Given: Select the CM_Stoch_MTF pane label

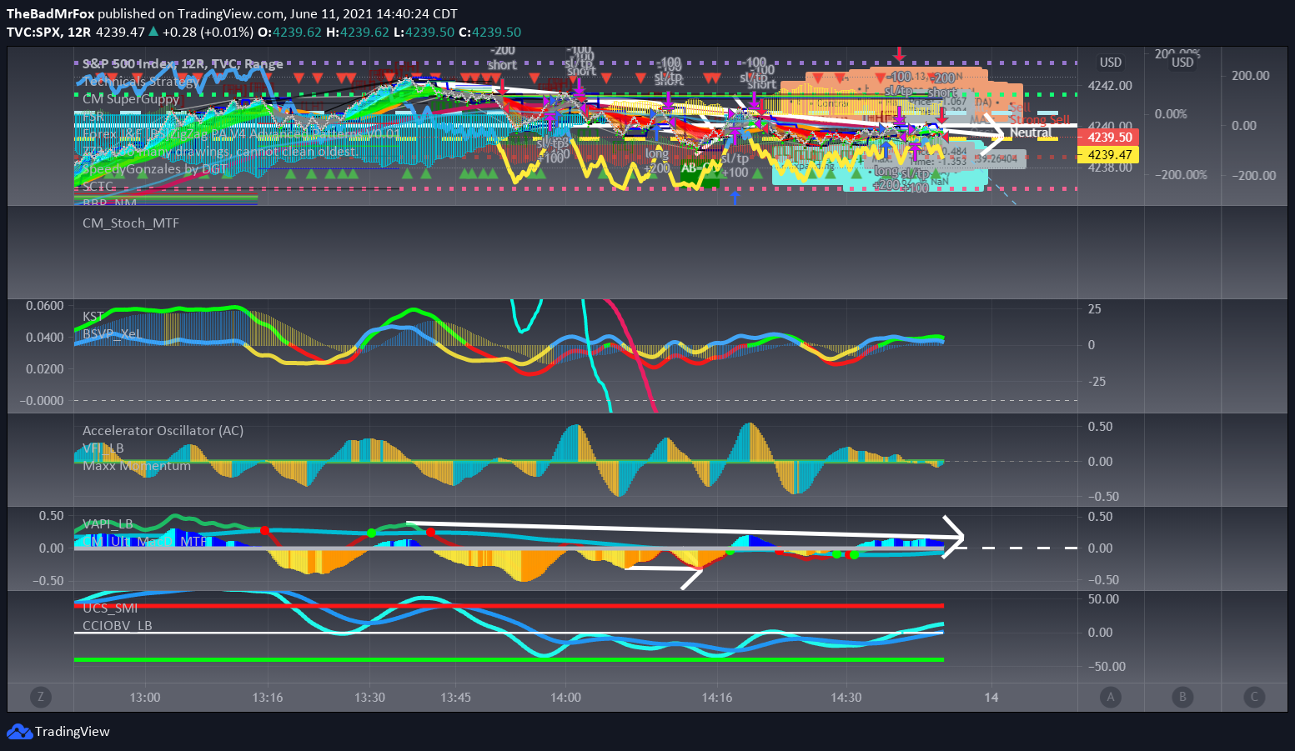Looking at the screenshot, I should 131,223.
